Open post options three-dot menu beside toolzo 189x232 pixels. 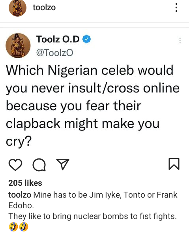176,8
